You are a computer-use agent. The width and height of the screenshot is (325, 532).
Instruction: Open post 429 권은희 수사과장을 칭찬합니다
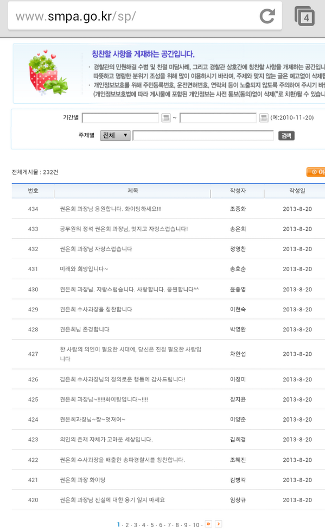[x=96, y=309]
